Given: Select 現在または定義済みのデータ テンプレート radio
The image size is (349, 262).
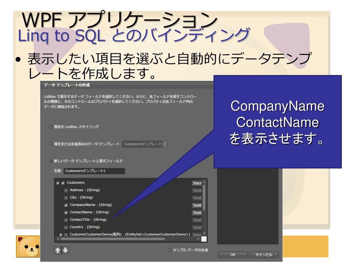Looking at the screenshot, I should [51, 144].
